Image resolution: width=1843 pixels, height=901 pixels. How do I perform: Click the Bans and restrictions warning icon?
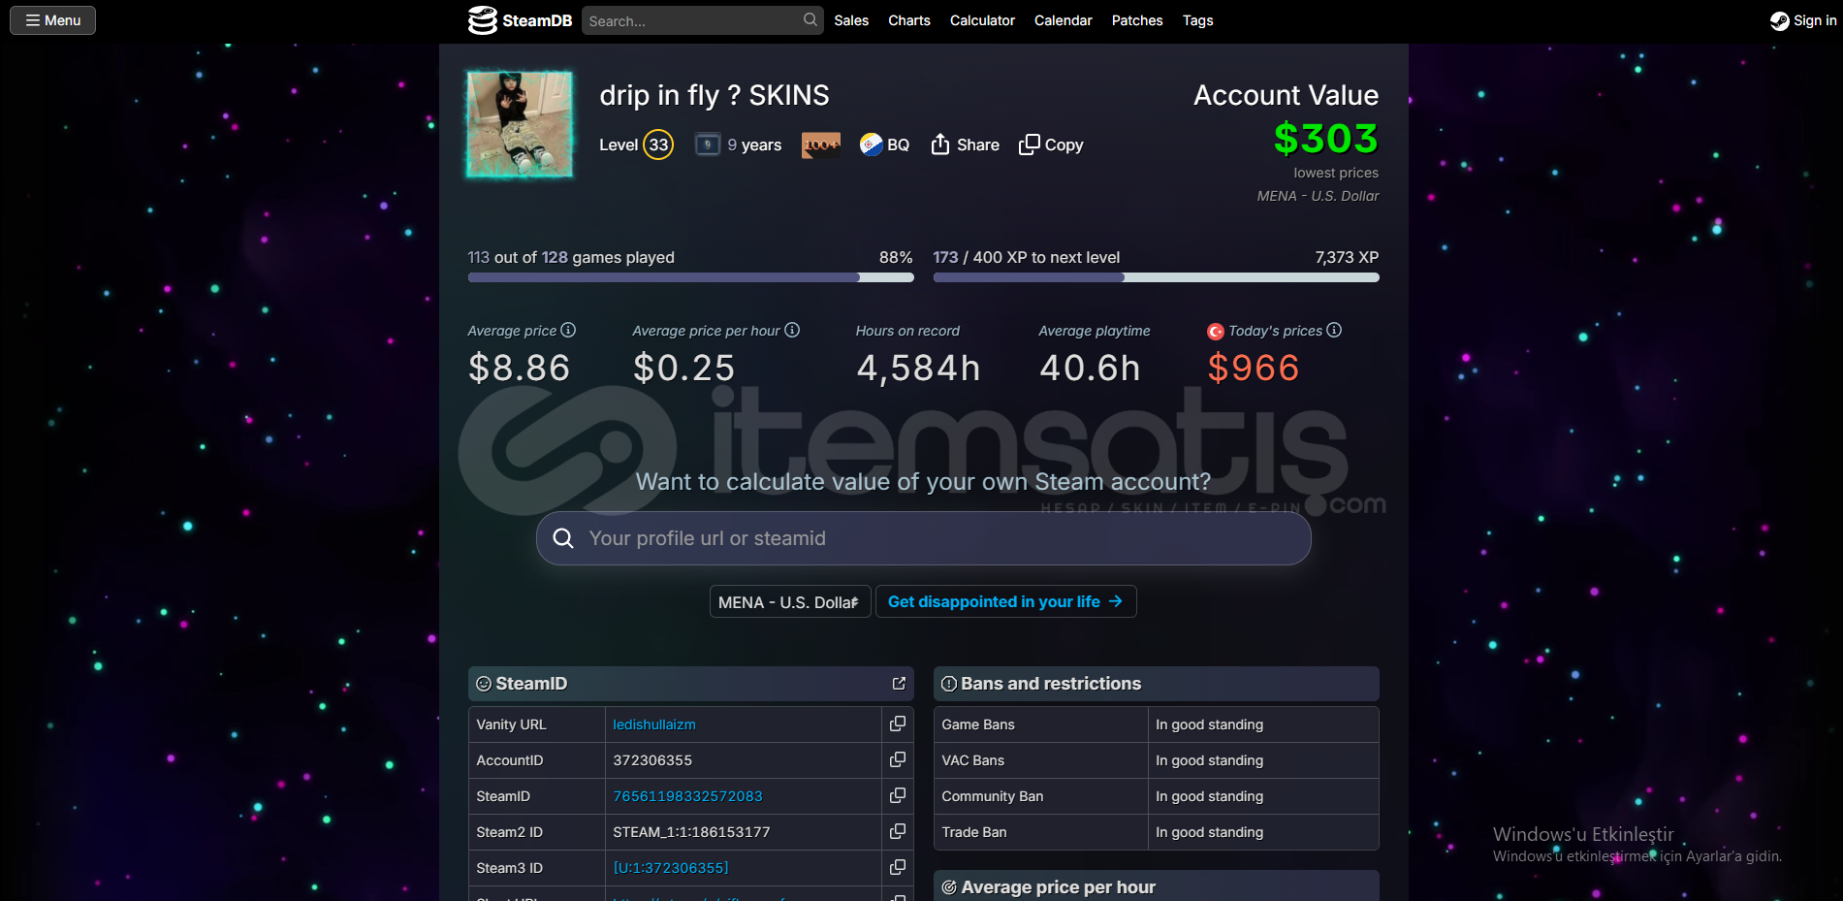(949, 684)
